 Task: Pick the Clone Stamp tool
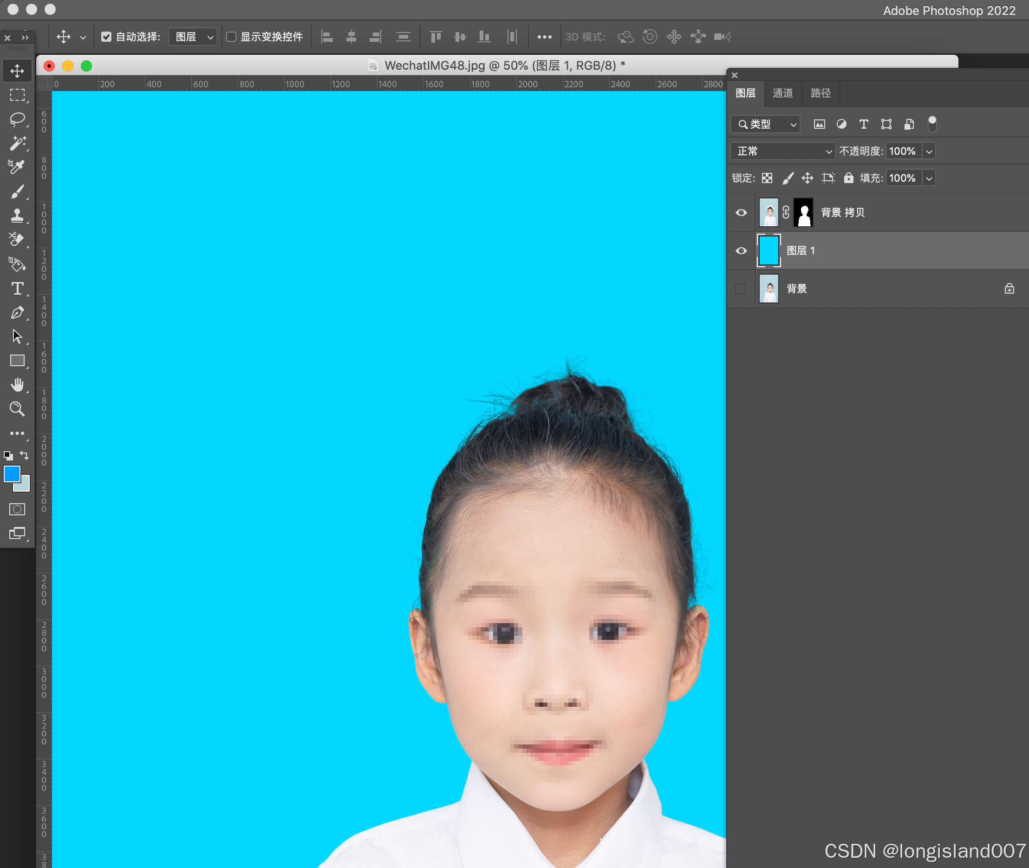pyautogui.click(x=17, y=216)
